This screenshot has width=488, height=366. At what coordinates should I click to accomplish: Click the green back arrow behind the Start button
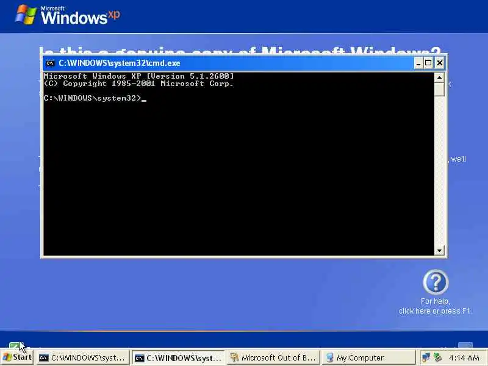13,345
